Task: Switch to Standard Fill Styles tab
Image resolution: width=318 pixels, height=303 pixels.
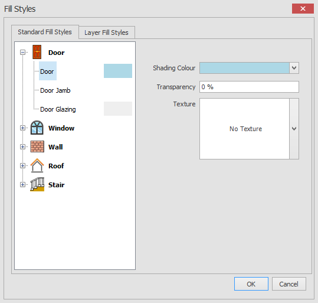Action: [x=45, y=32]
